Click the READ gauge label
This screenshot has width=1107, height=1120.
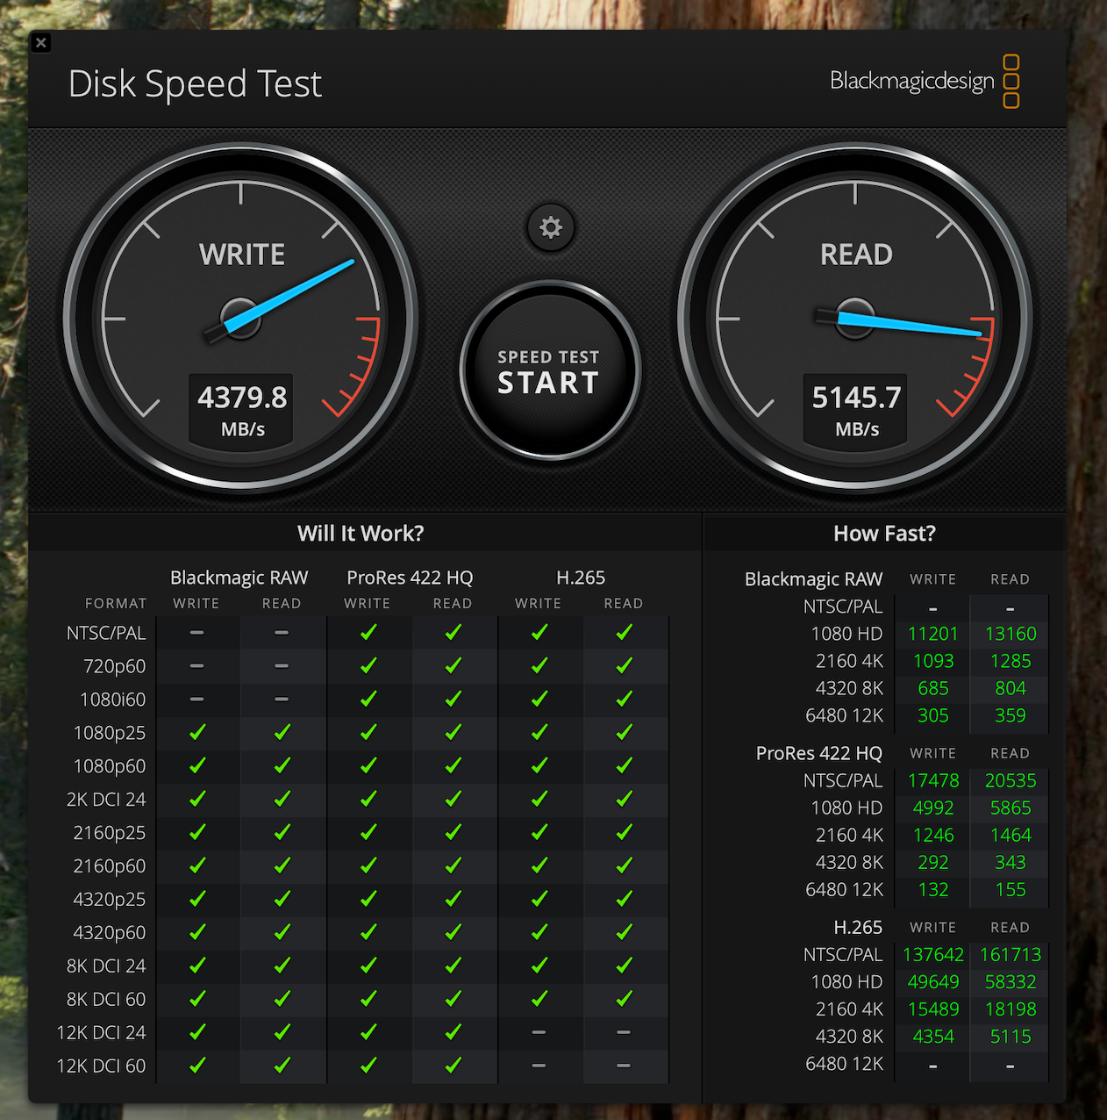coord(856,255)
